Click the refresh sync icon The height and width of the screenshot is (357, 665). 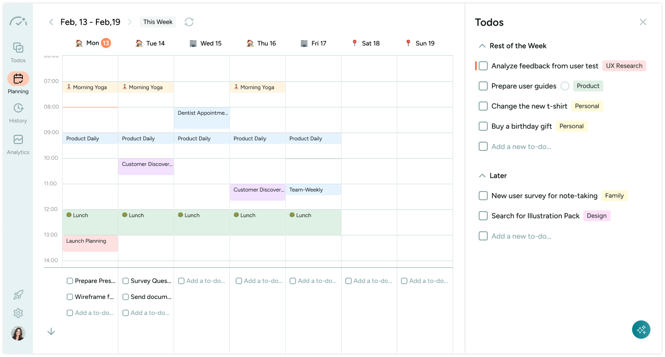pos(189,22)
